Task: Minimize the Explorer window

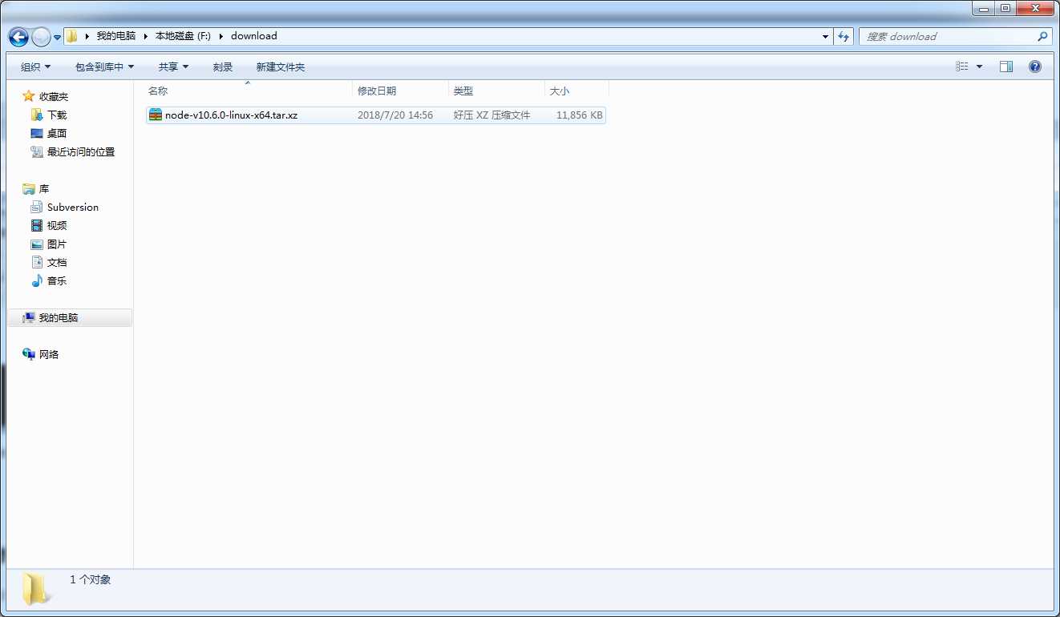Action: coord(984,8)
